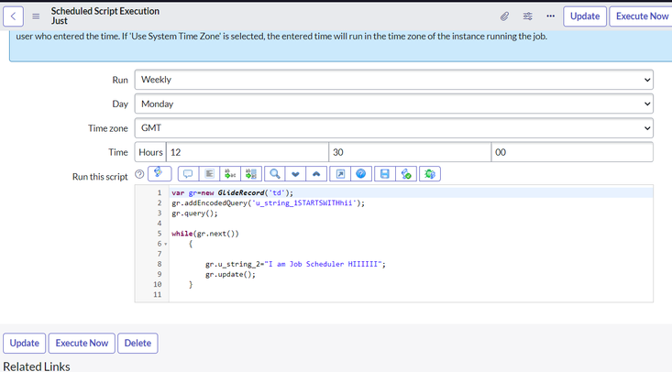672x372 pixels.
Task: Click the Delete button
Action: point(138,343)
